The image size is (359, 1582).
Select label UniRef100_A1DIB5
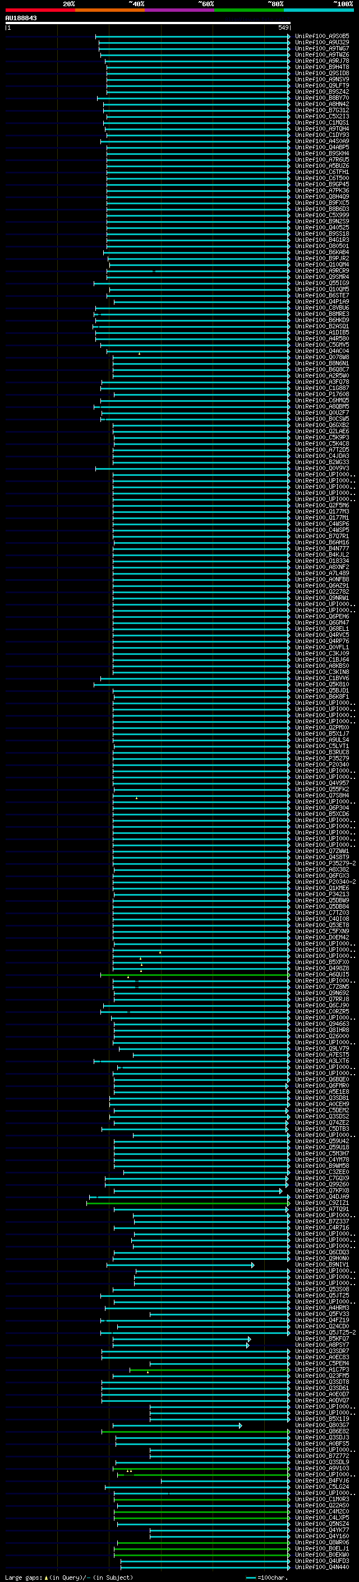pyautogui.click(x=322, y=332)
